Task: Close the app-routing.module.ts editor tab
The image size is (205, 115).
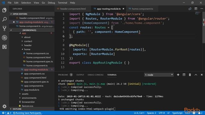Action: [123, 9]
